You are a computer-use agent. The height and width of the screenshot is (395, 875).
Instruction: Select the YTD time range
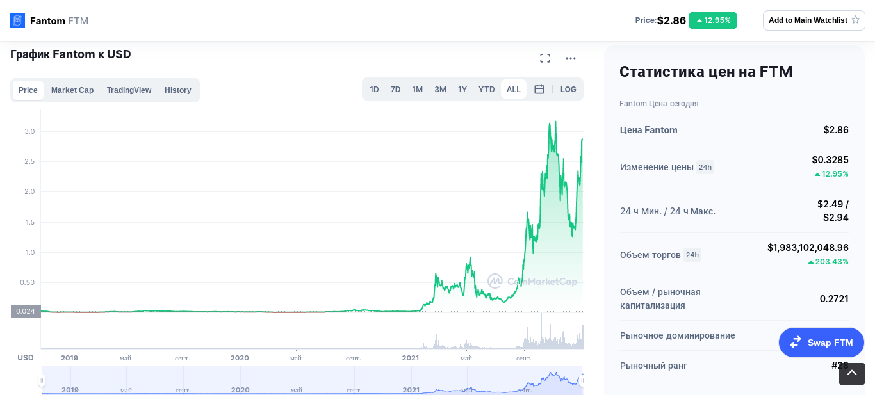pos(487,90)
